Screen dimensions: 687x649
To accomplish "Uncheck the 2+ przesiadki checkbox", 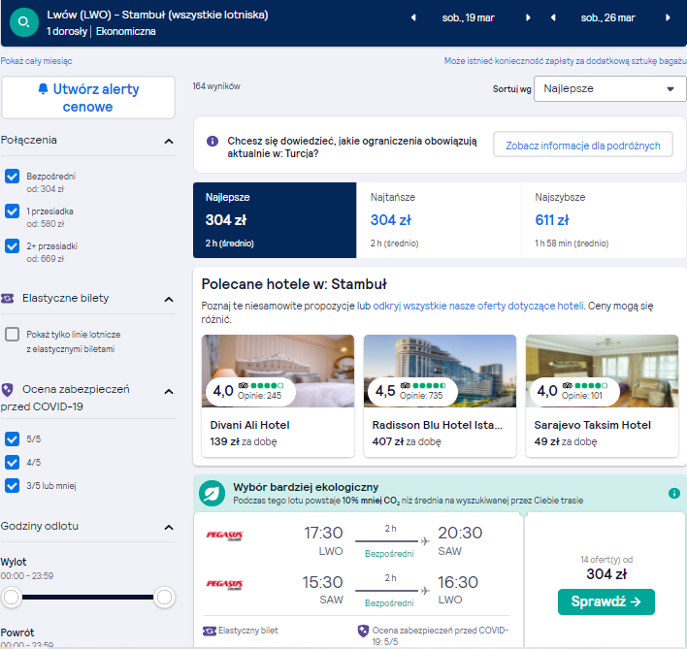I will pyautogui.click(x=13, y=246).
